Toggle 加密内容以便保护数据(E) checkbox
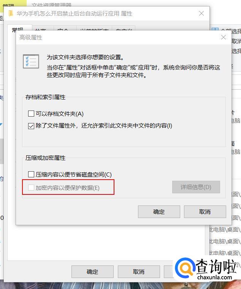The height and width of the screenshot is (289, 241). pyautogui.click(x=31, y=188)
